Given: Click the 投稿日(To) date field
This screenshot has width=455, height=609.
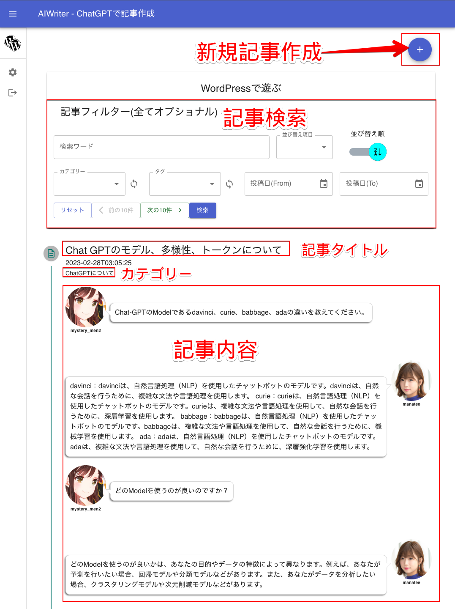Looking at the screenshot, I should (384, 184).
